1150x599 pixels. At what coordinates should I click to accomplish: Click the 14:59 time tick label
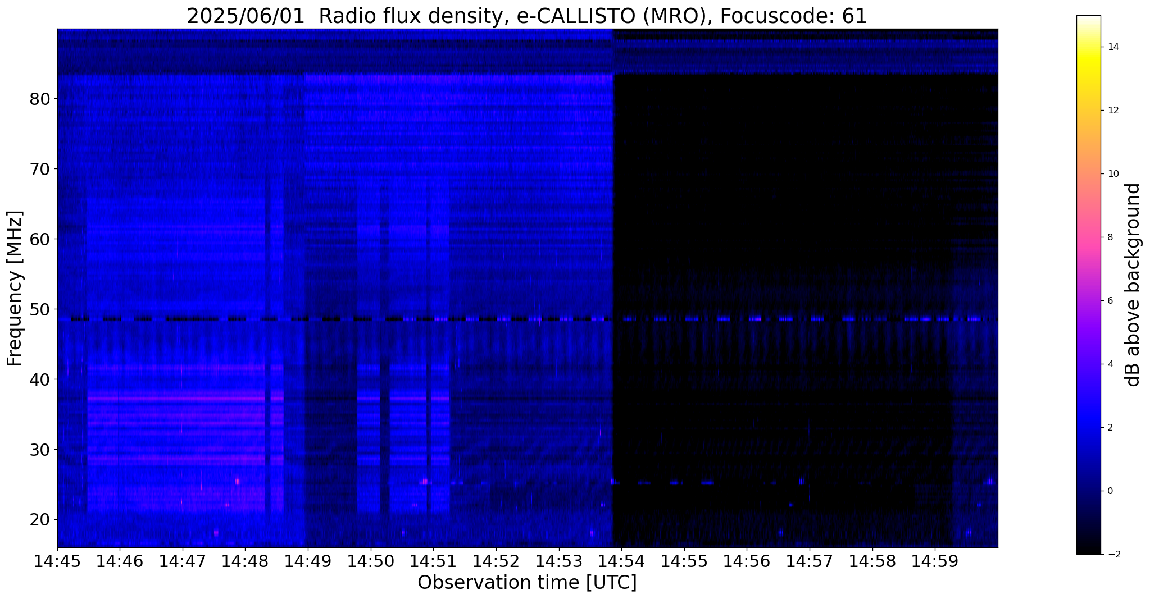[934, 561]
